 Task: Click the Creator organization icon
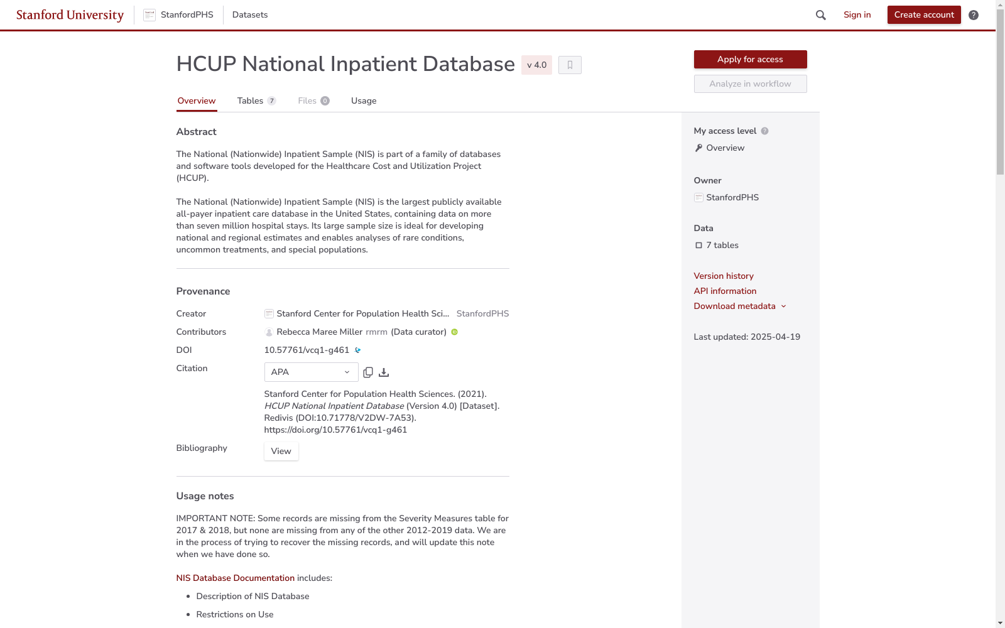[x=269, y=314]
